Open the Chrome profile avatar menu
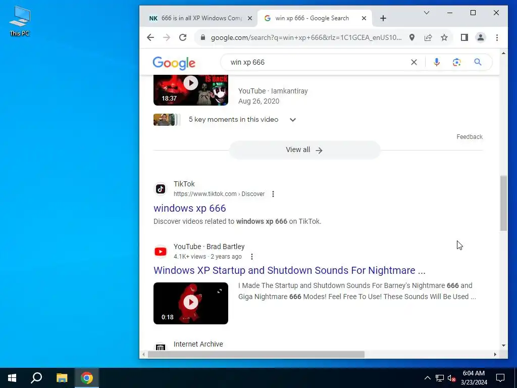This screenshot has width=517, height=388. (x=481, y=37)
